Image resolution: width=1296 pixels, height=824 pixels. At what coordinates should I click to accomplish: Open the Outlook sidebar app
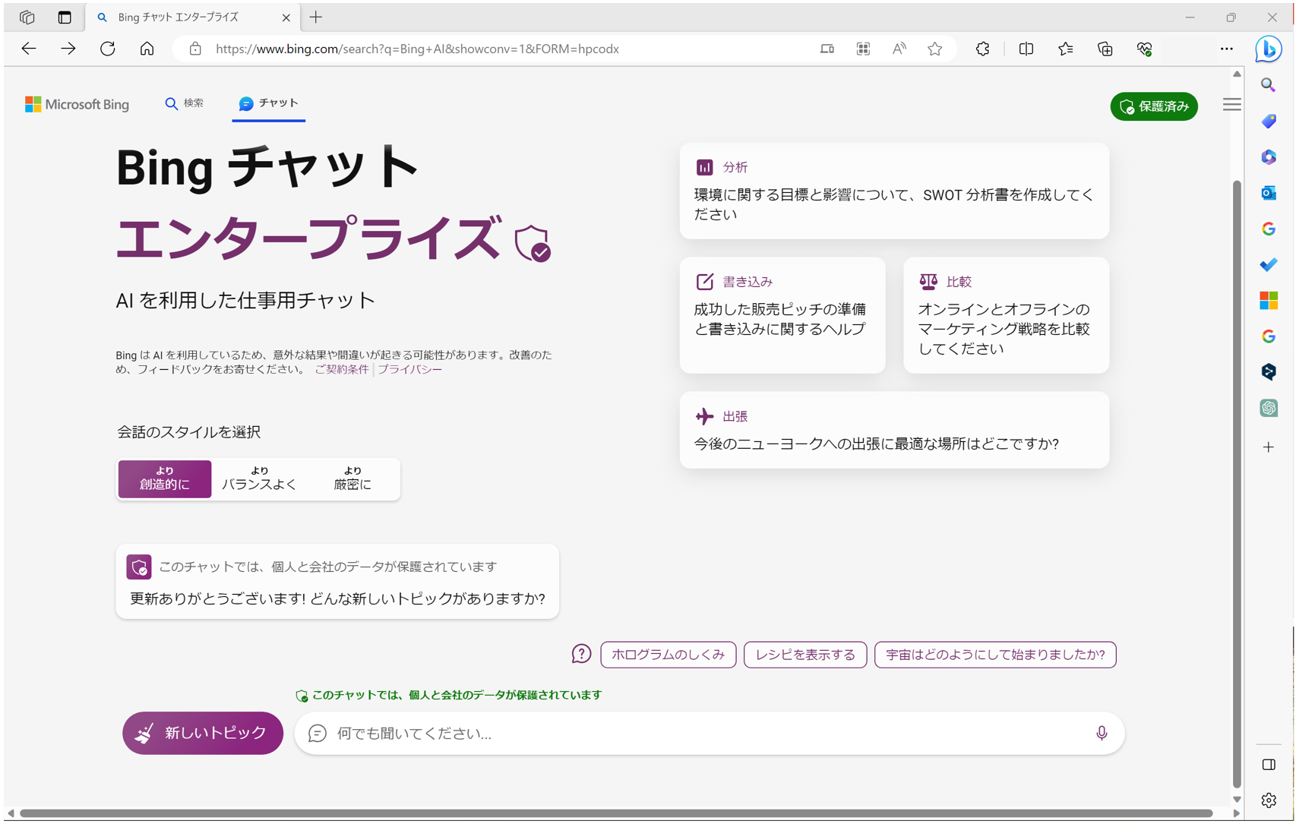pos(1268,193)
